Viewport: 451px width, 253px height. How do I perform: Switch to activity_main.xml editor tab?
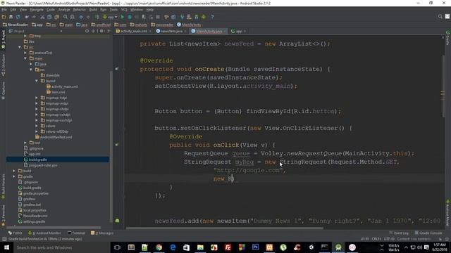click(x=134, y=31)
